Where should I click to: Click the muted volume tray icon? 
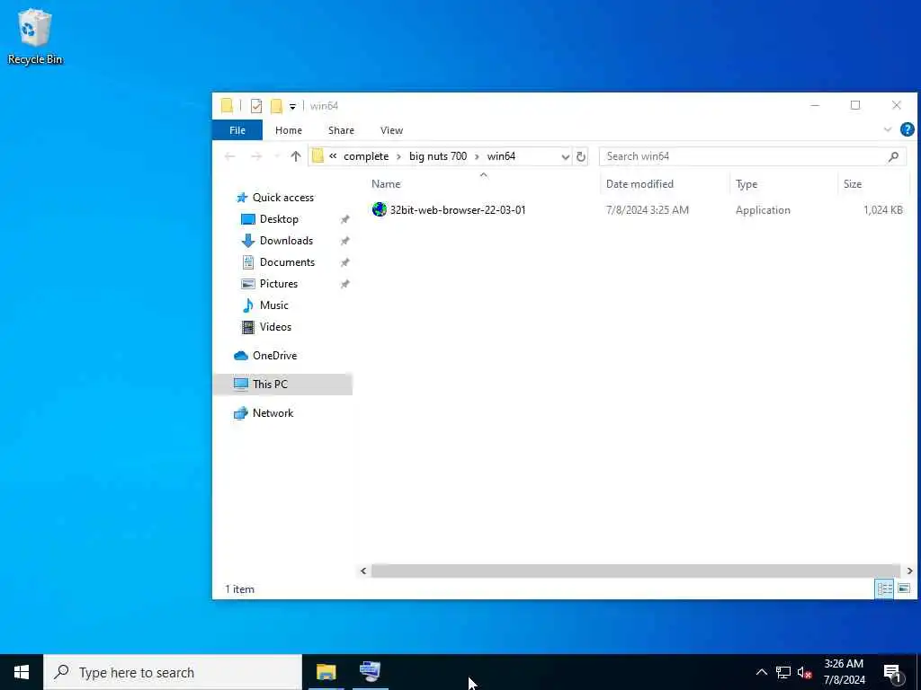tap(804, 672)
